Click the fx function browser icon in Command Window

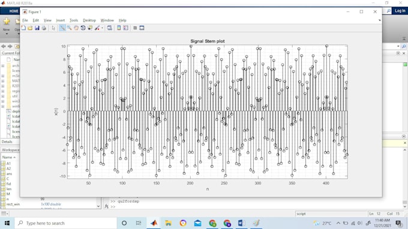pos(106,206)
